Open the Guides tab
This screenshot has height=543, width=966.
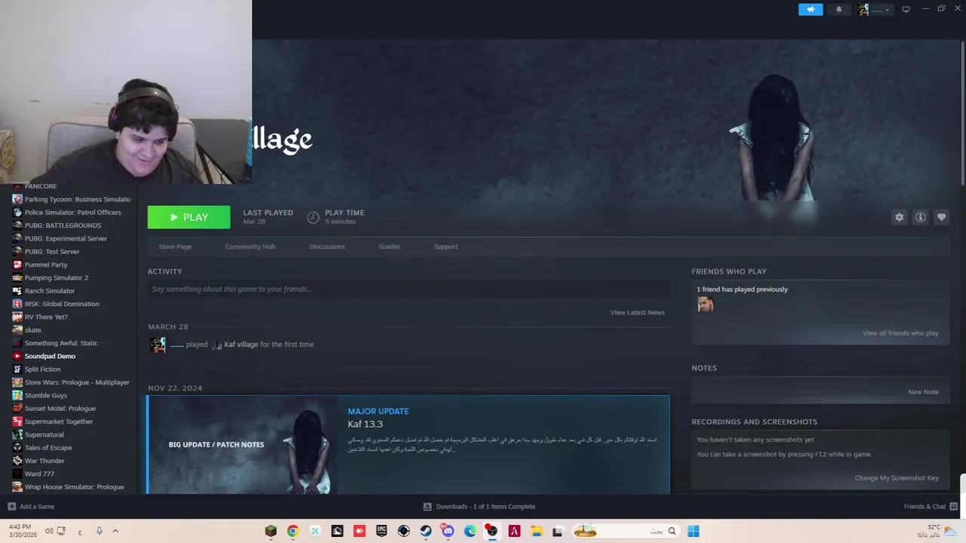click(x=389, y=247)
